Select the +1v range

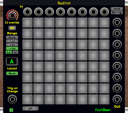click(12, 41)
